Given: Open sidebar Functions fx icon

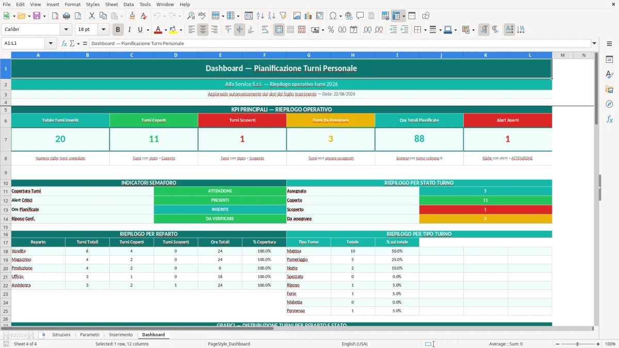Looking at the screenshot, I should click(x=609, y=119).
